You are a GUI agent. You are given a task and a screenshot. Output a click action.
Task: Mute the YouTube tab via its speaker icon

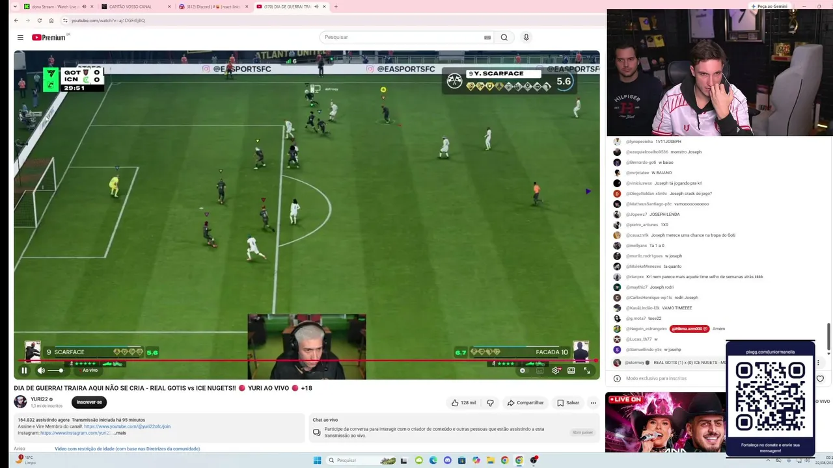coord(316,6)
